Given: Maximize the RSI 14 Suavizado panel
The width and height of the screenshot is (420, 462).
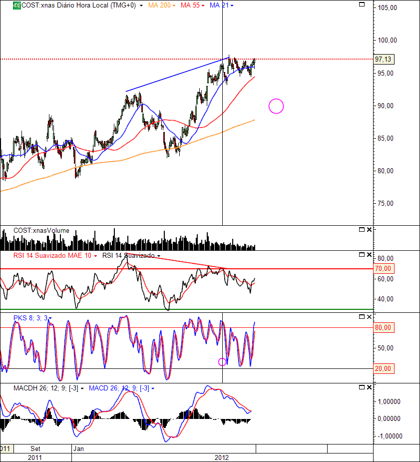Looking at the screenshot, I should point(362,255).
